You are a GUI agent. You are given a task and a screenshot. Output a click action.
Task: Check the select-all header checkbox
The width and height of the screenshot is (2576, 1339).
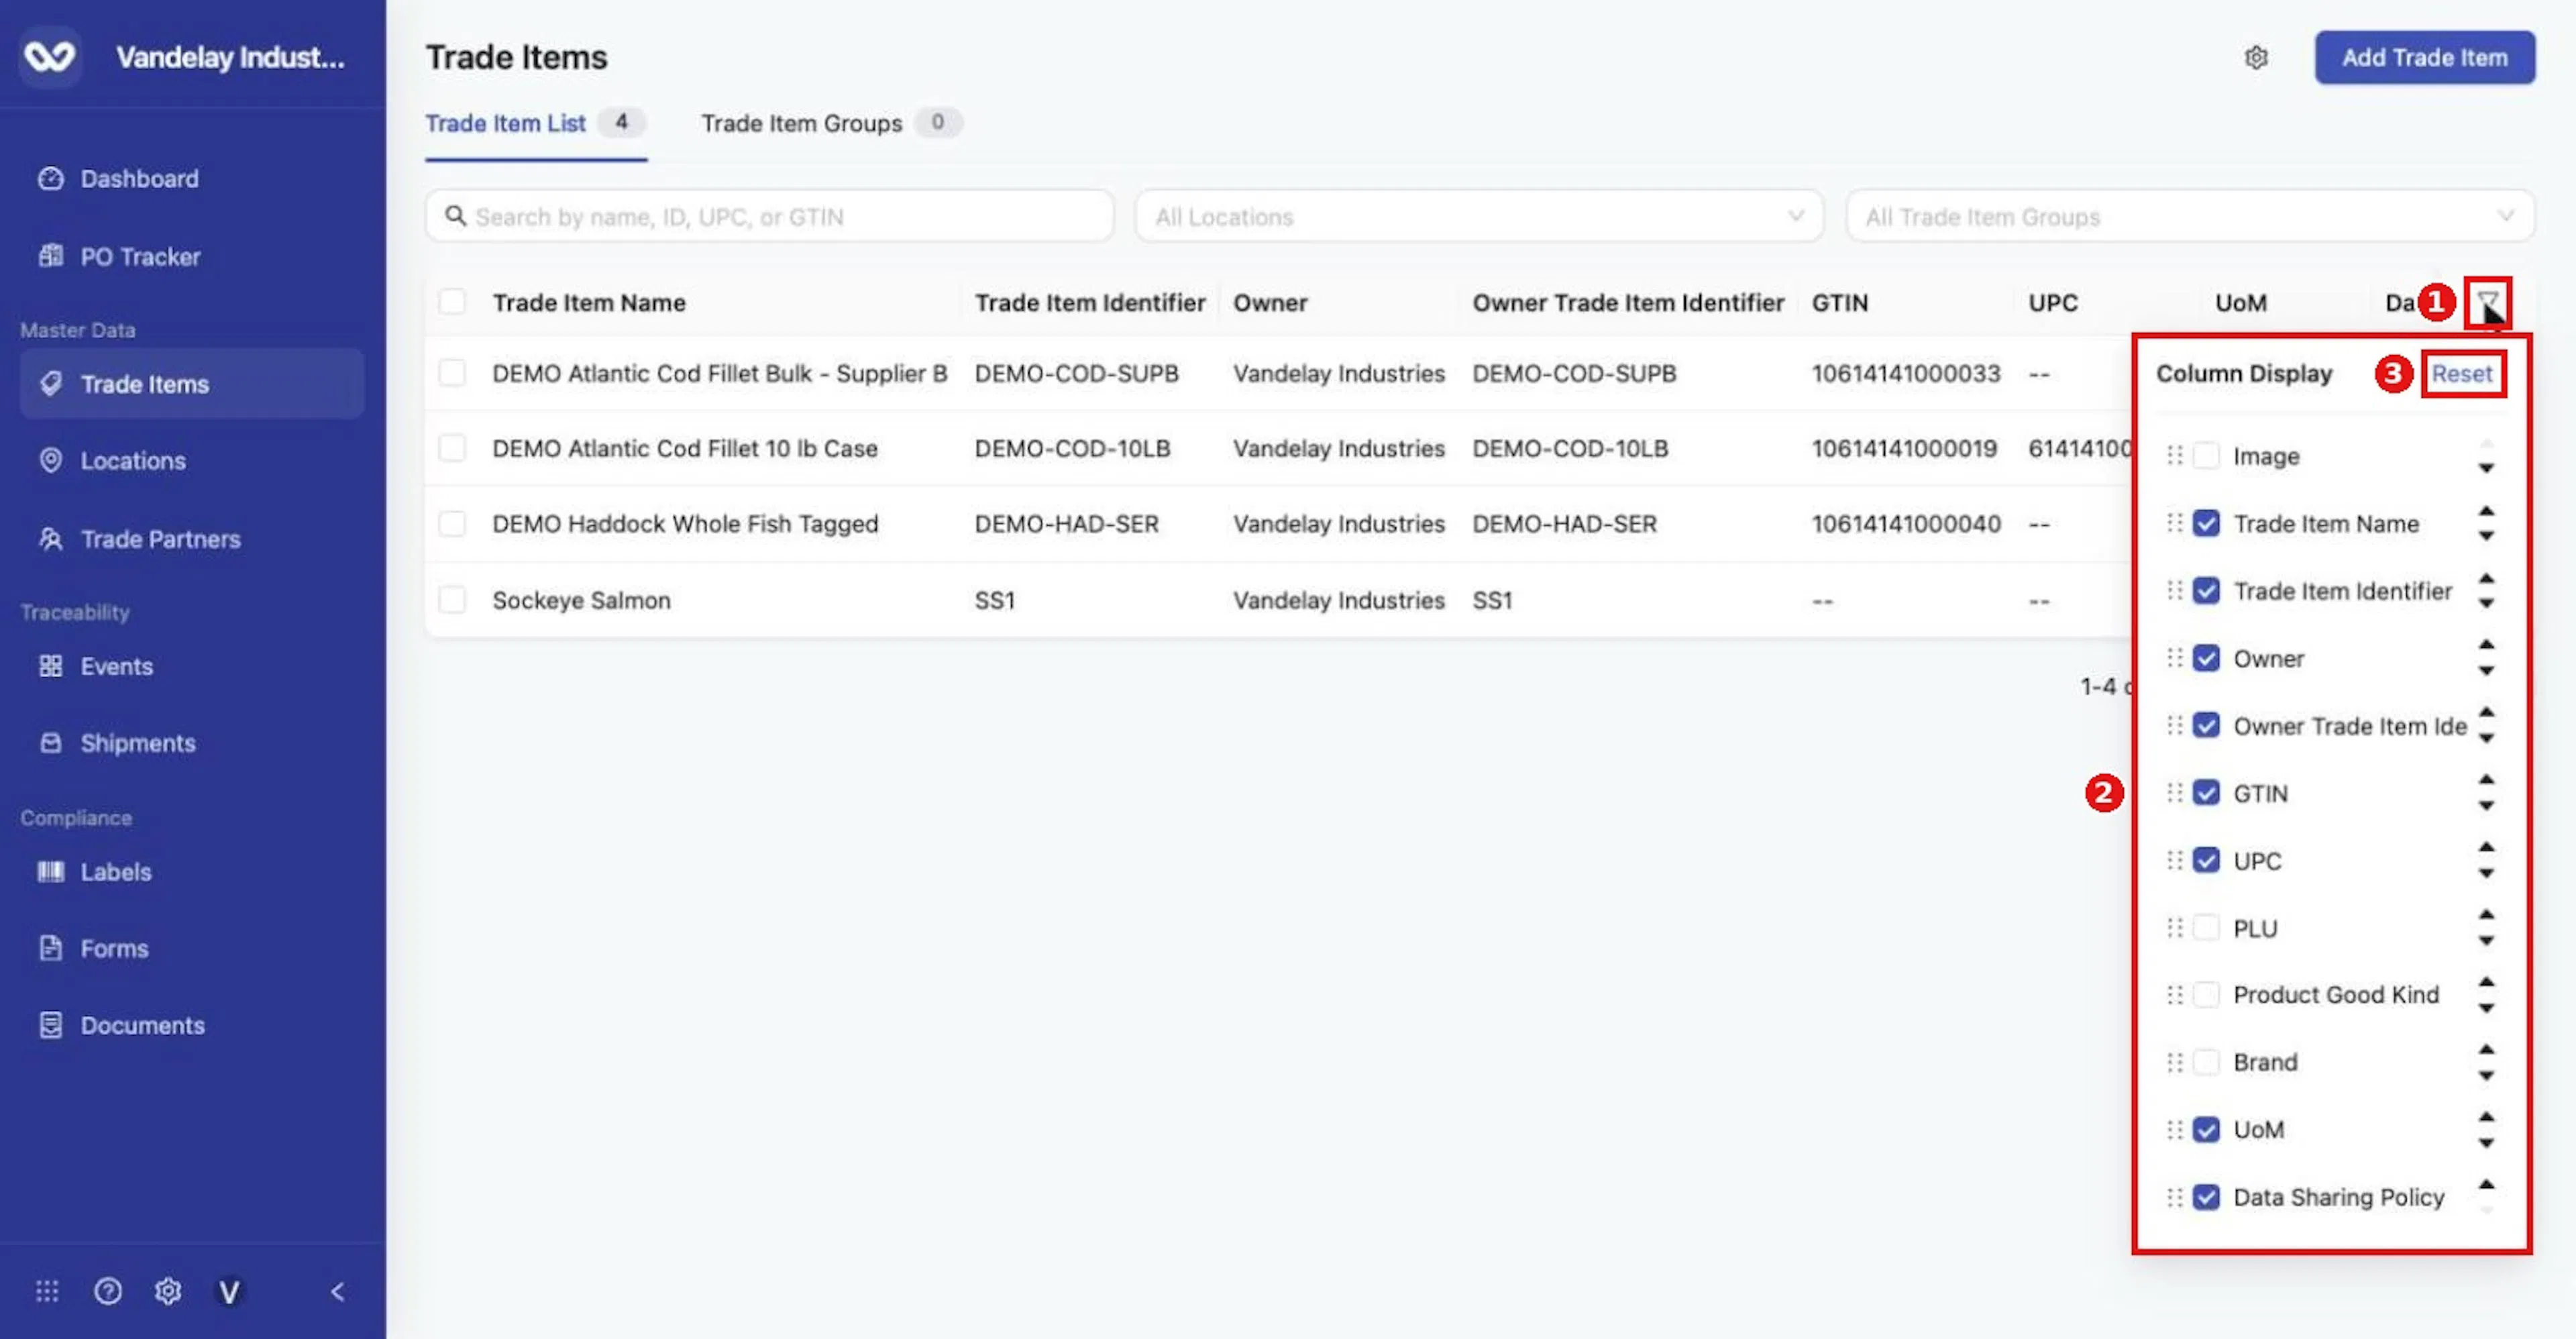[452, 301]
